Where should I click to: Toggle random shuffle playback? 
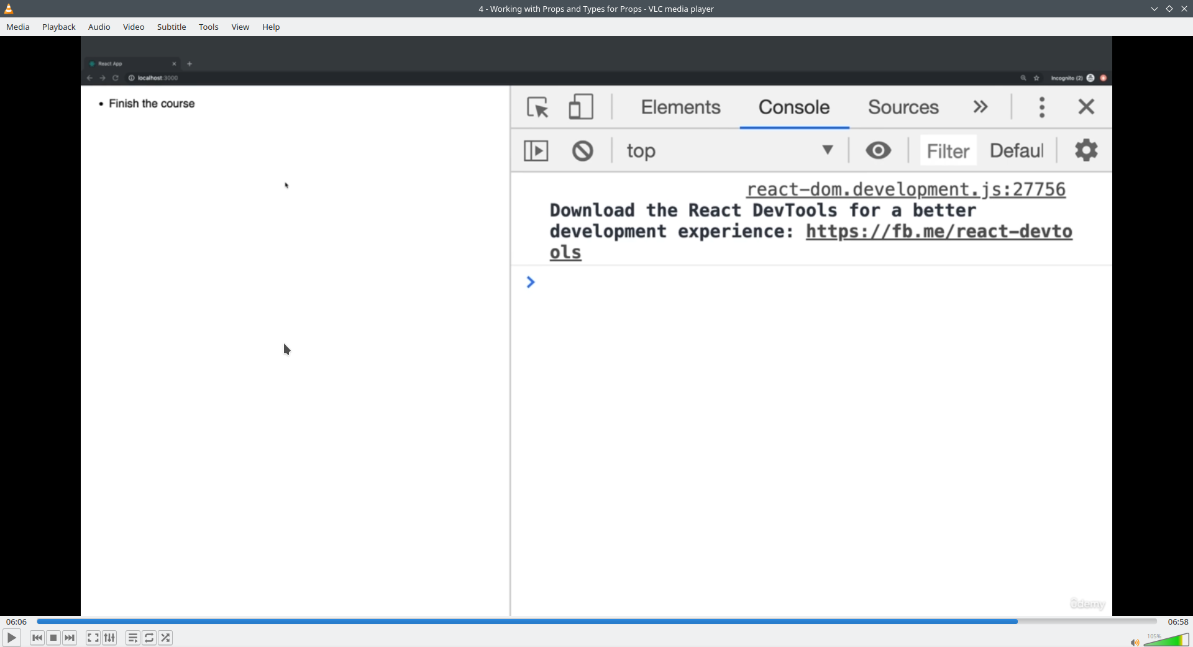click(165, 638)
